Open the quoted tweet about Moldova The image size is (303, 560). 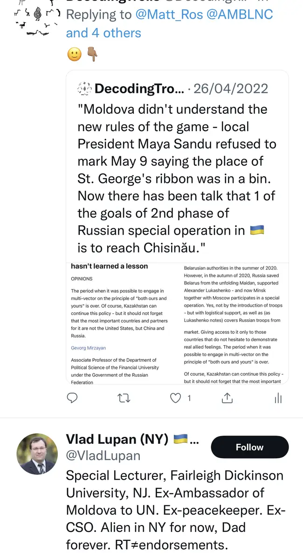pos(177,177)
